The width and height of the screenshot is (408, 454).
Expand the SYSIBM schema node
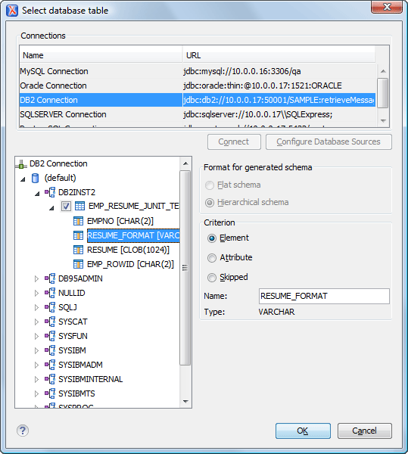tap(36, 350)
